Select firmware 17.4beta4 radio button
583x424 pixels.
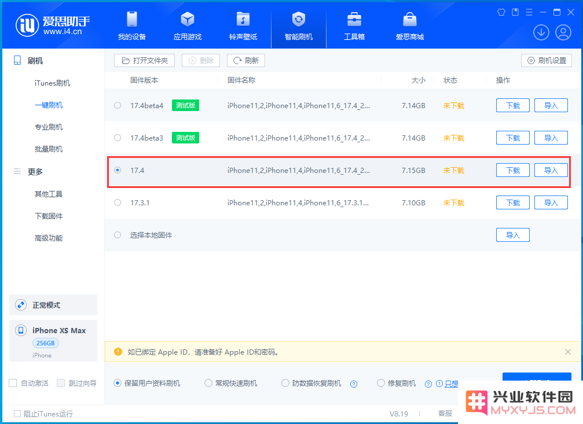coord(118,105)
